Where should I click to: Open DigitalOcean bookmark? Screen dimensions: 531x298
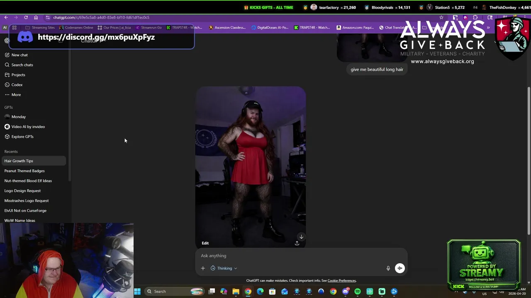[270, 28]
